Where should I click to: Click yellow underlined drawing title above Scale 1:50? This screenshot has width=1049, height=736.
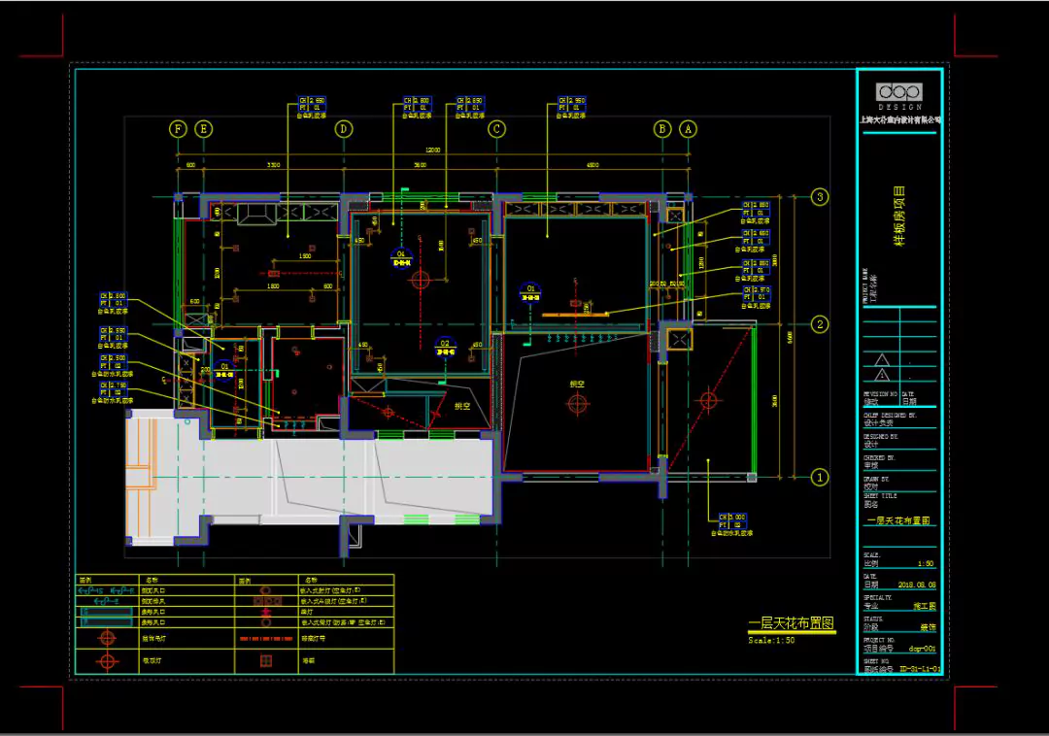(791, 625)
